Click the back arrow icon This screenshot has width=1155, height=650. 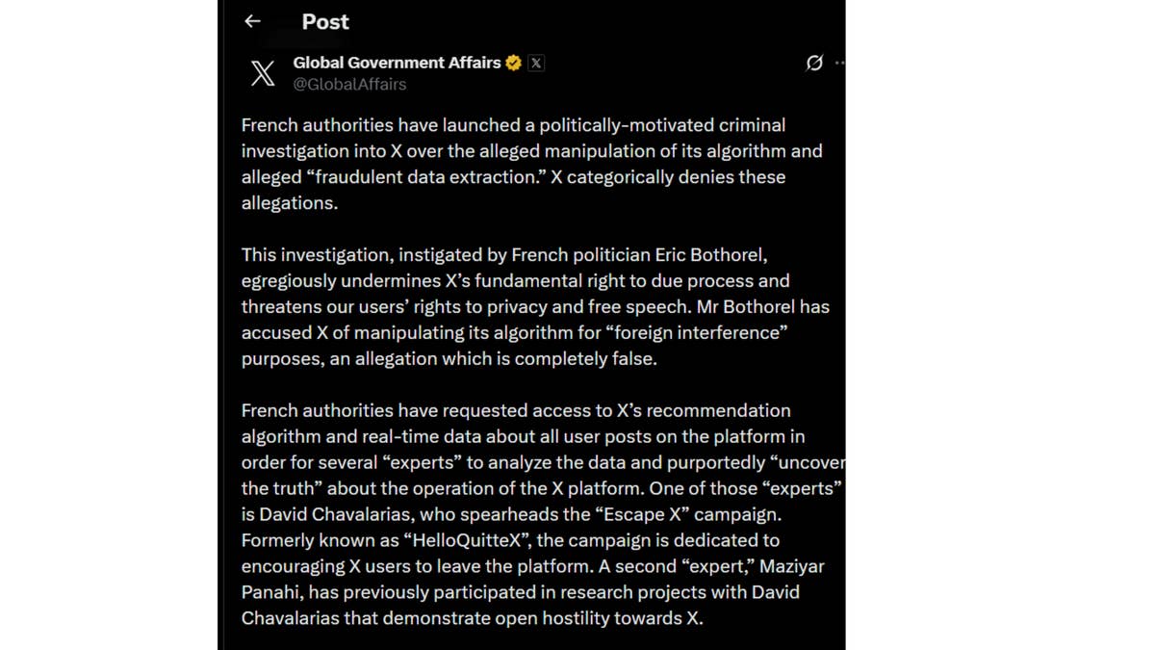252,21
